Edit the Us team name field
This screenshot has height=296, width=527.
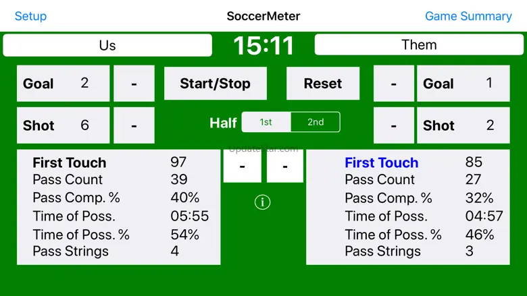[x=107, y=45]
